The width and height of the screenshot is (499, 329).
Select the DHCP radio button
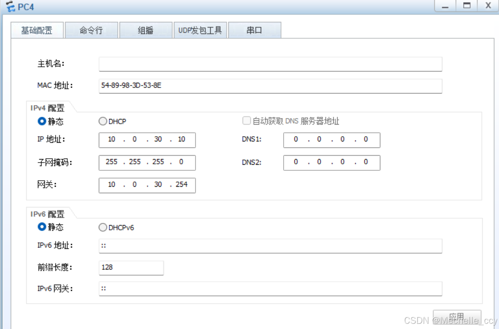(x=102, y=121)
